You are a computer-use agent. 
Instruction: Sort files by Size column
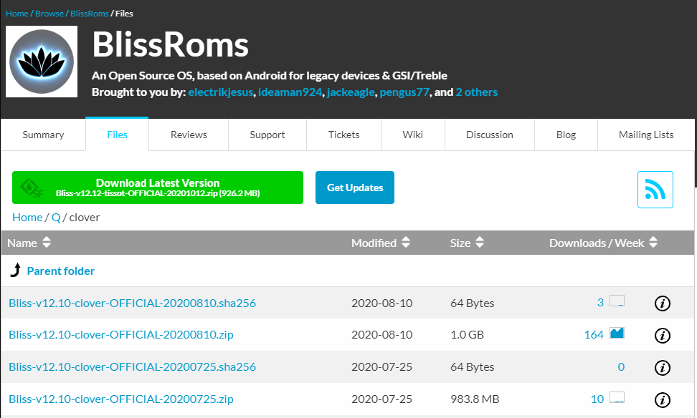467,243
